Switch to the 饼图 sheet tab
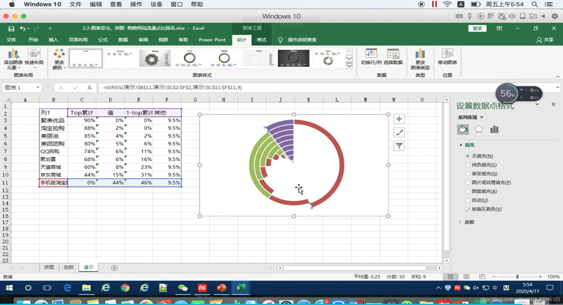563x305 pixels. [x=49, y=267]
